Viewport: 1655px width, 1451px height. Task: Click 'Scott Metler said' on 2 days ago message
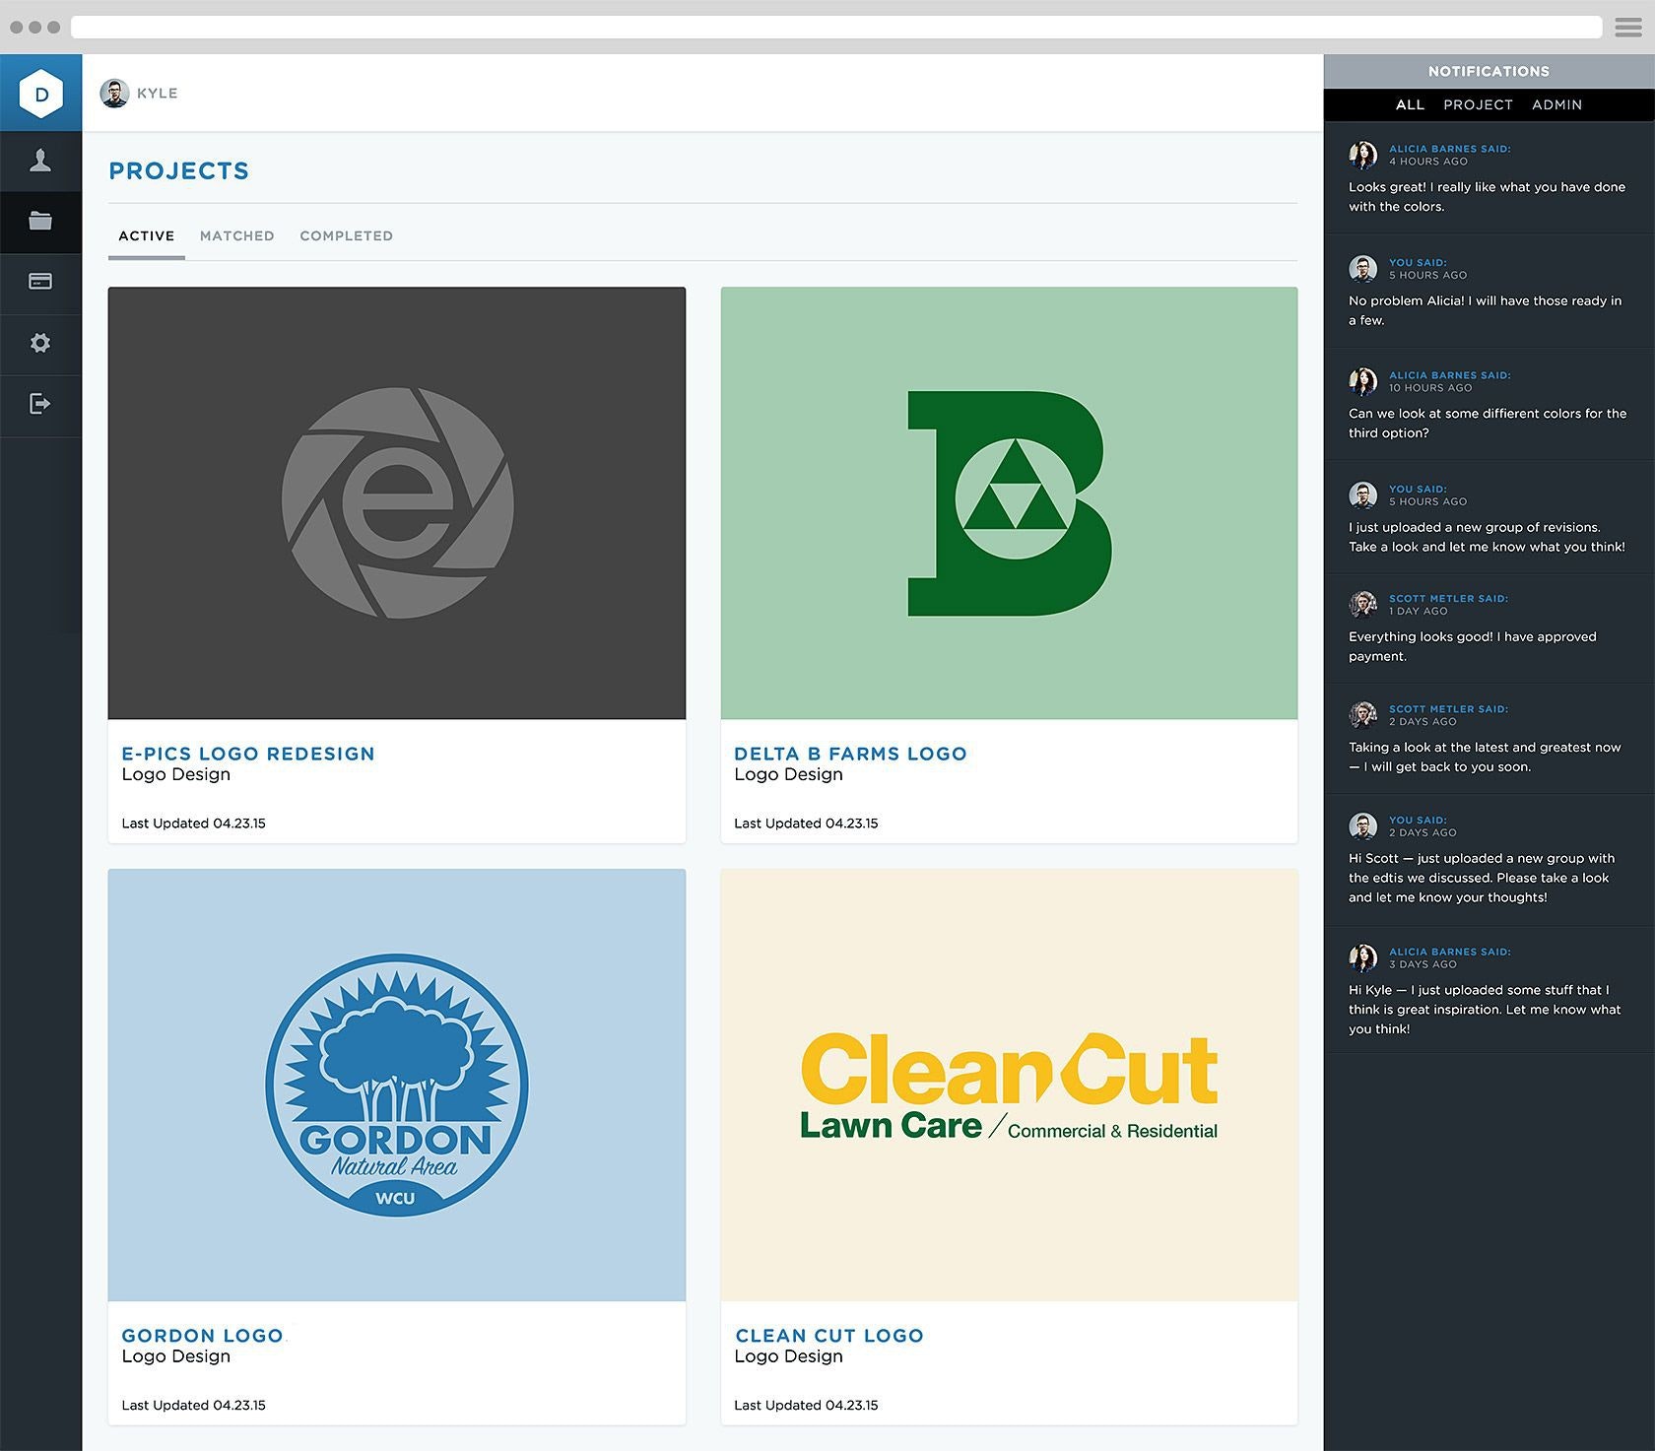coord(1448,708)
